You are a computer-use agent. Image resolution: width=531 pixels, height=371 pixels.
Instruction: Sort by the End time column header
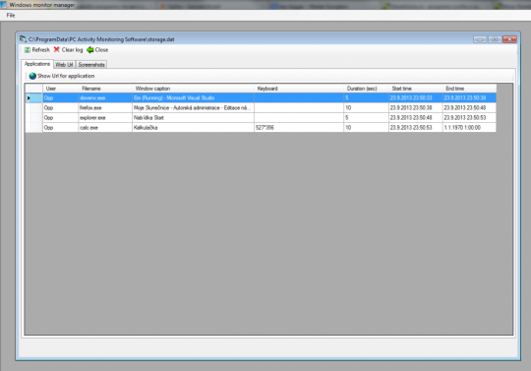469,89
